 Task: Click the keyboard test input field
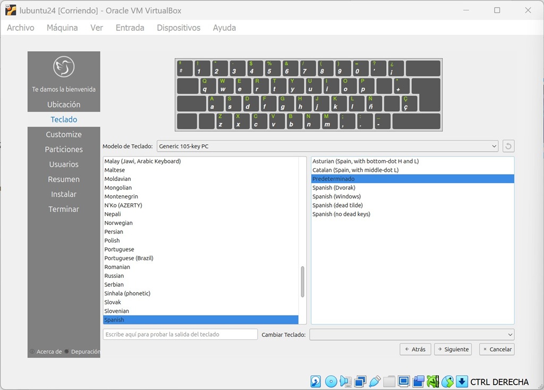(180, 335)
